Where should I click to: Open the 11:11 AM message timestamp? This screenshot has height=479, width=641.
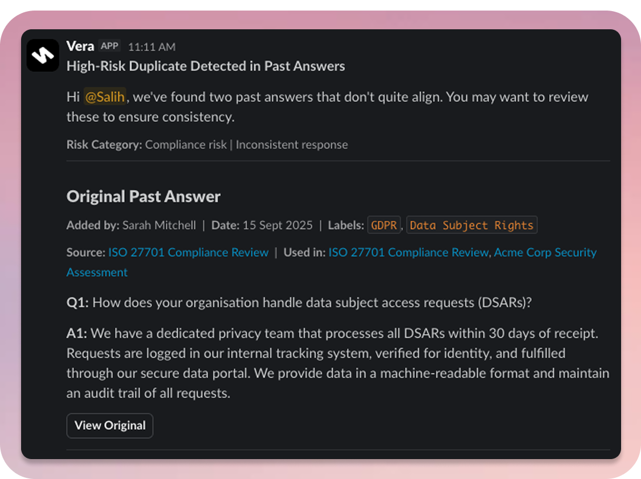(x=152, y=47)
